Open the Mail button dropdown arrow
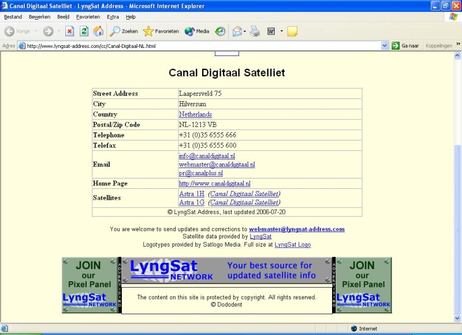 coord(245,31)
